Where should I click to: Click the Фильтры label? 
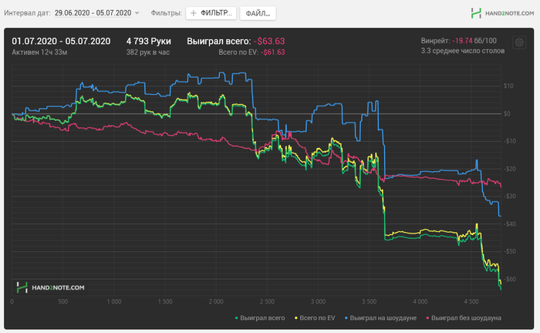point(167,13)
